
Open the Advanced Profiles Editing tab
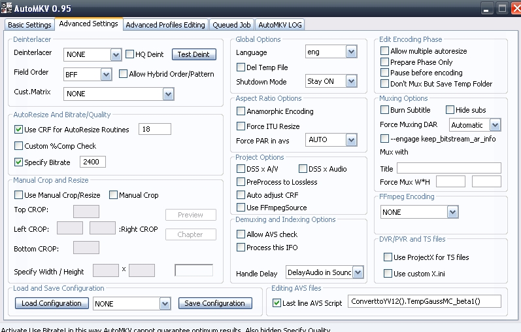tap(165, 25)
